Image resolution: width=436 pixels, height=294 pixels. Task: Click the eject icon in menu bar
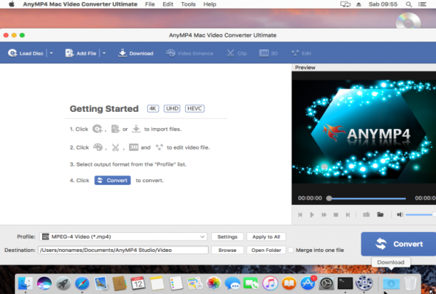pyautogui.click(x=358, y=4)
